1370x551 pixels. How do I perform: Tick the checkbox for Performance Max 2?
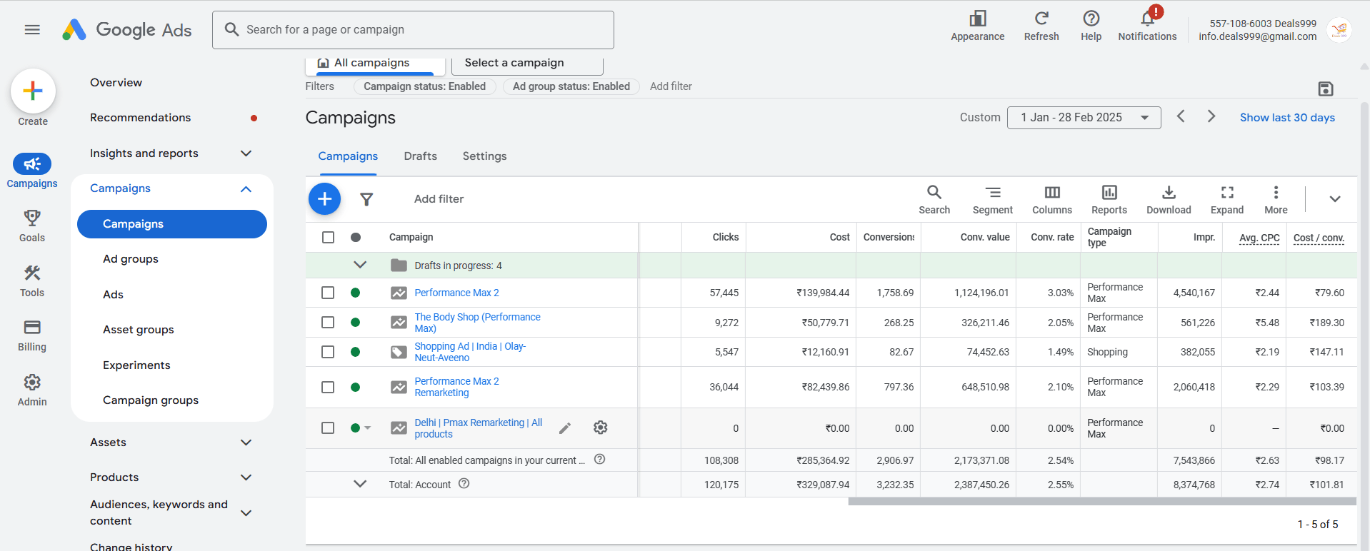coord(328,293)
